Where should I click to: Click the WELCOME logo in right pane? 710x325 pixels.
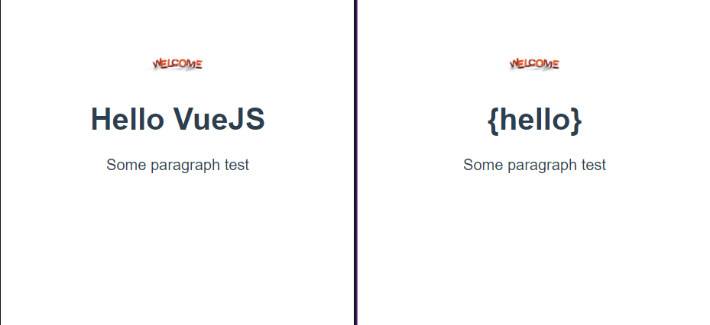tap(534, 64)
